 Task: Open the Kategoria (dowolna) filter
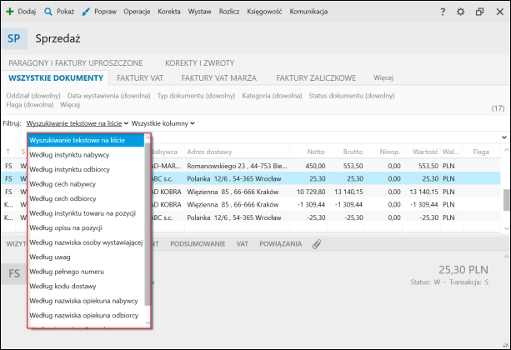pos(272,96)
